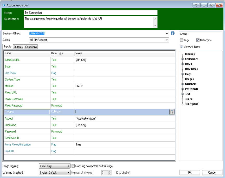Viewport: 225px width, 178px height.
Task: Open the Warning threshold dropdown
Action: (68, 173)
